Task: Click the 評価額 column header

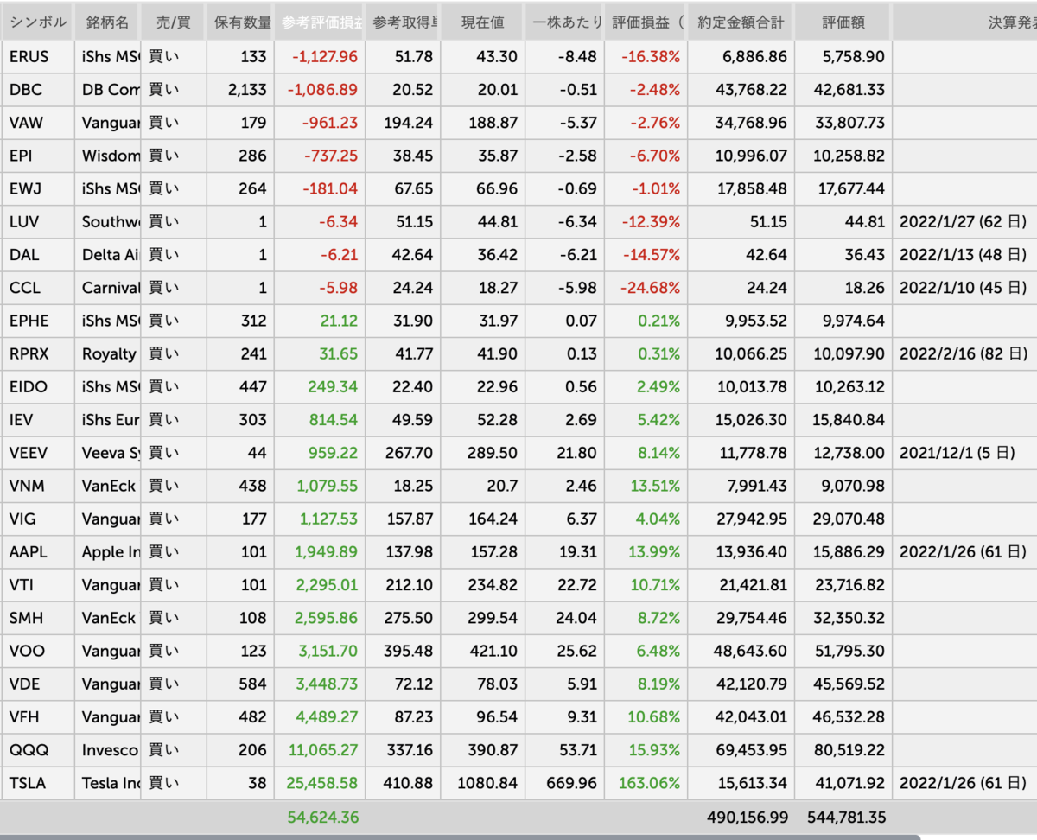Action: [x=843, y=22]
